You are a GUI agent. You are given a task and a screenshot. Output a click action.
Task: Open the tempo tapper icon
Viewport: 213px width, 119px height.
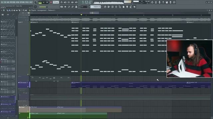131,7
